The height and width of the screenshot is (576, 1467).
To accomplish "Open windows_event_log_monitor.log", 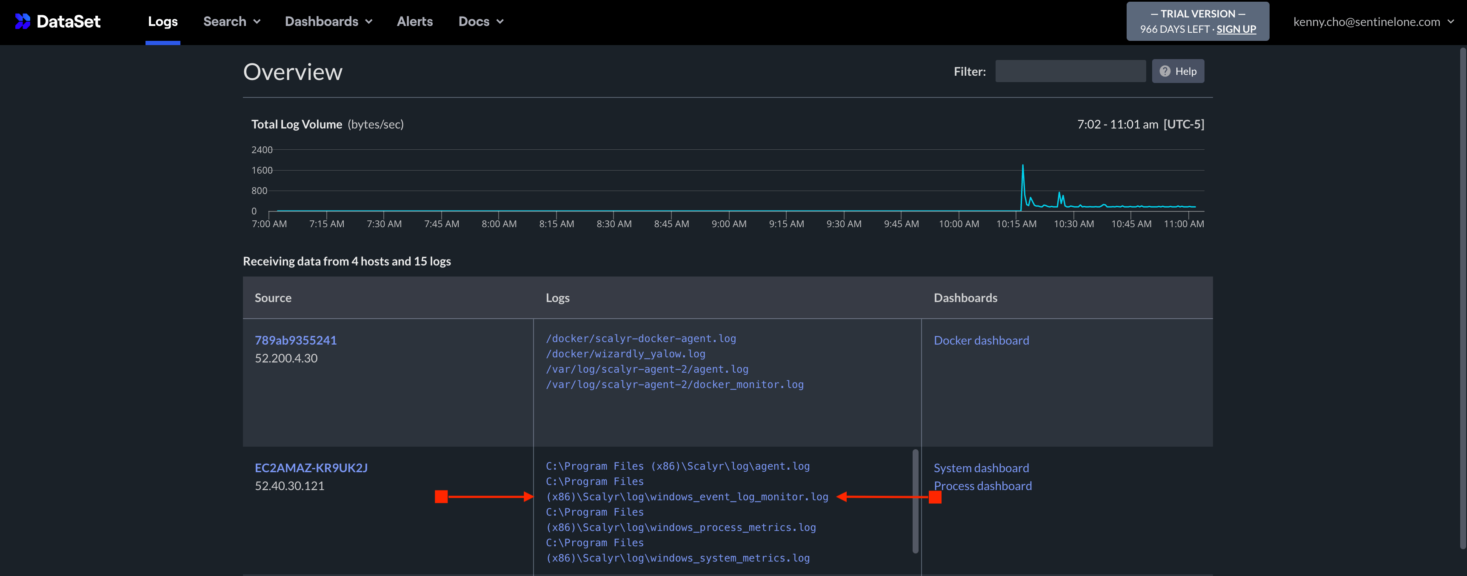I will (x=687, y=496).
